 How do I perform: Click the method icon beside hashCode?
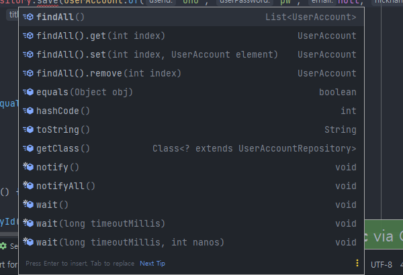(x=28, y=111)
